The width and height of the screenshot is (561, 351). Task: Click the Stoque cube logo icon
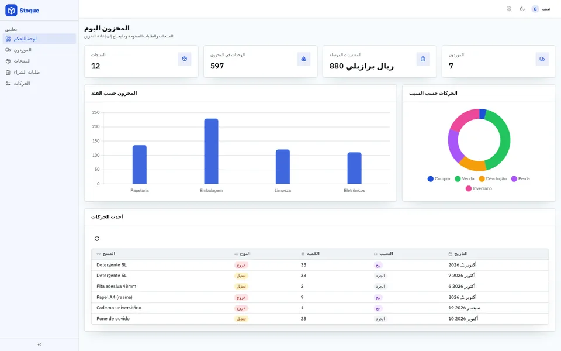(11, 11)
